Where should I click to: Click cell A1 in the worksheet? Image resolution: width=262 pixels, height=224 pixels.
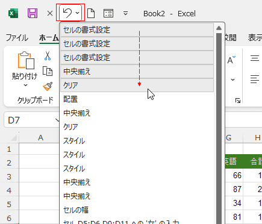coord(39,149)
